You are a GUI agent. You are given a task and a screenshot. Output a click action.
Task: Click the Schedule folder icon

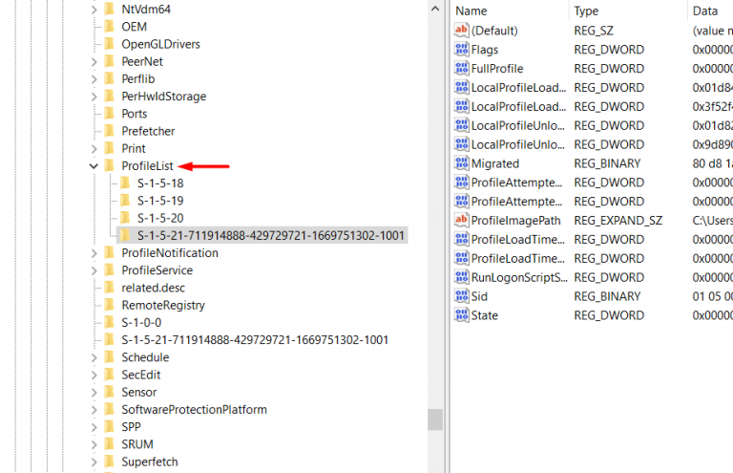click(x=110, y=357)
